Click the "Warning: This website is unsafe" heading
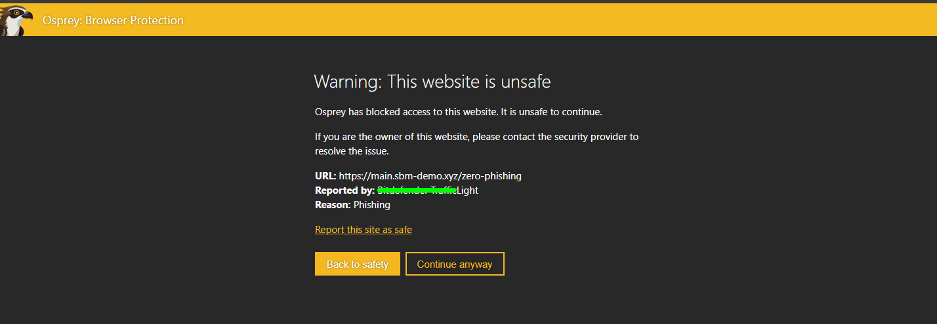This screenshot has width=937, height=324. 432,82
